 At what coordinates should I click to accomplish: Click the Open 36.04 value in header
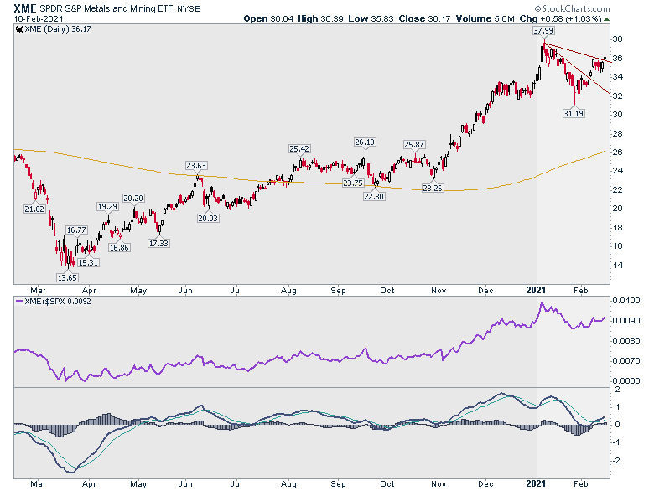[268, 18]
